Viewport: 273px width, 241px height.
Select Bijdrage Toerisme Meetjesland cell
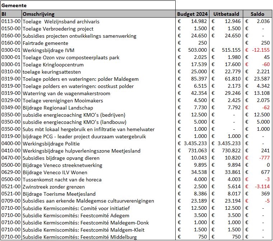pos(98,194)
